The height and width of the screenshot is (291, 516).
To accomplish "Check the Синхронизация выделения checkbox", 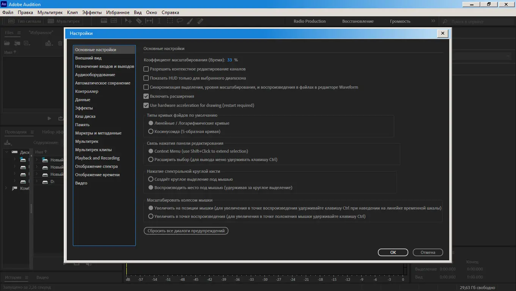I will click(146, 87).
